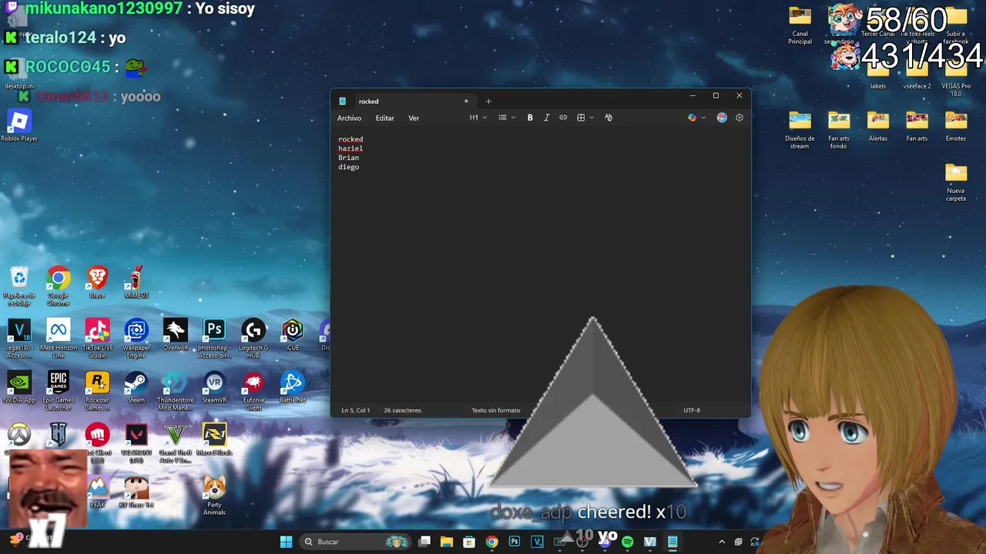Screen dimensions: 986x554
Task: Click 'Texto sin formato' in status bar
Action: click(496, 410)
